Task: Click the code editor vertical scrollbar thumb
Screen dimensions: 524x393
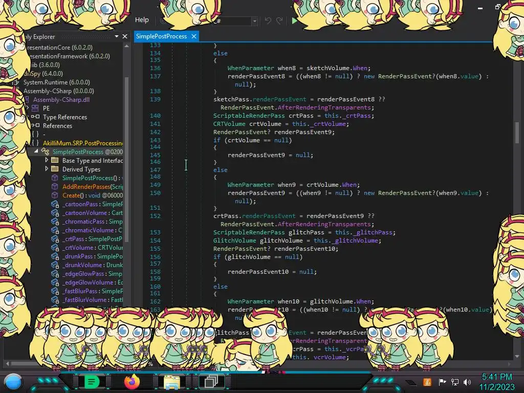Action: click(517, 133)
